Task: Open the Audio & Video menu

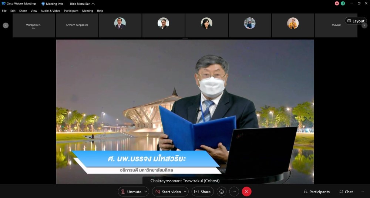Action: 50,11
